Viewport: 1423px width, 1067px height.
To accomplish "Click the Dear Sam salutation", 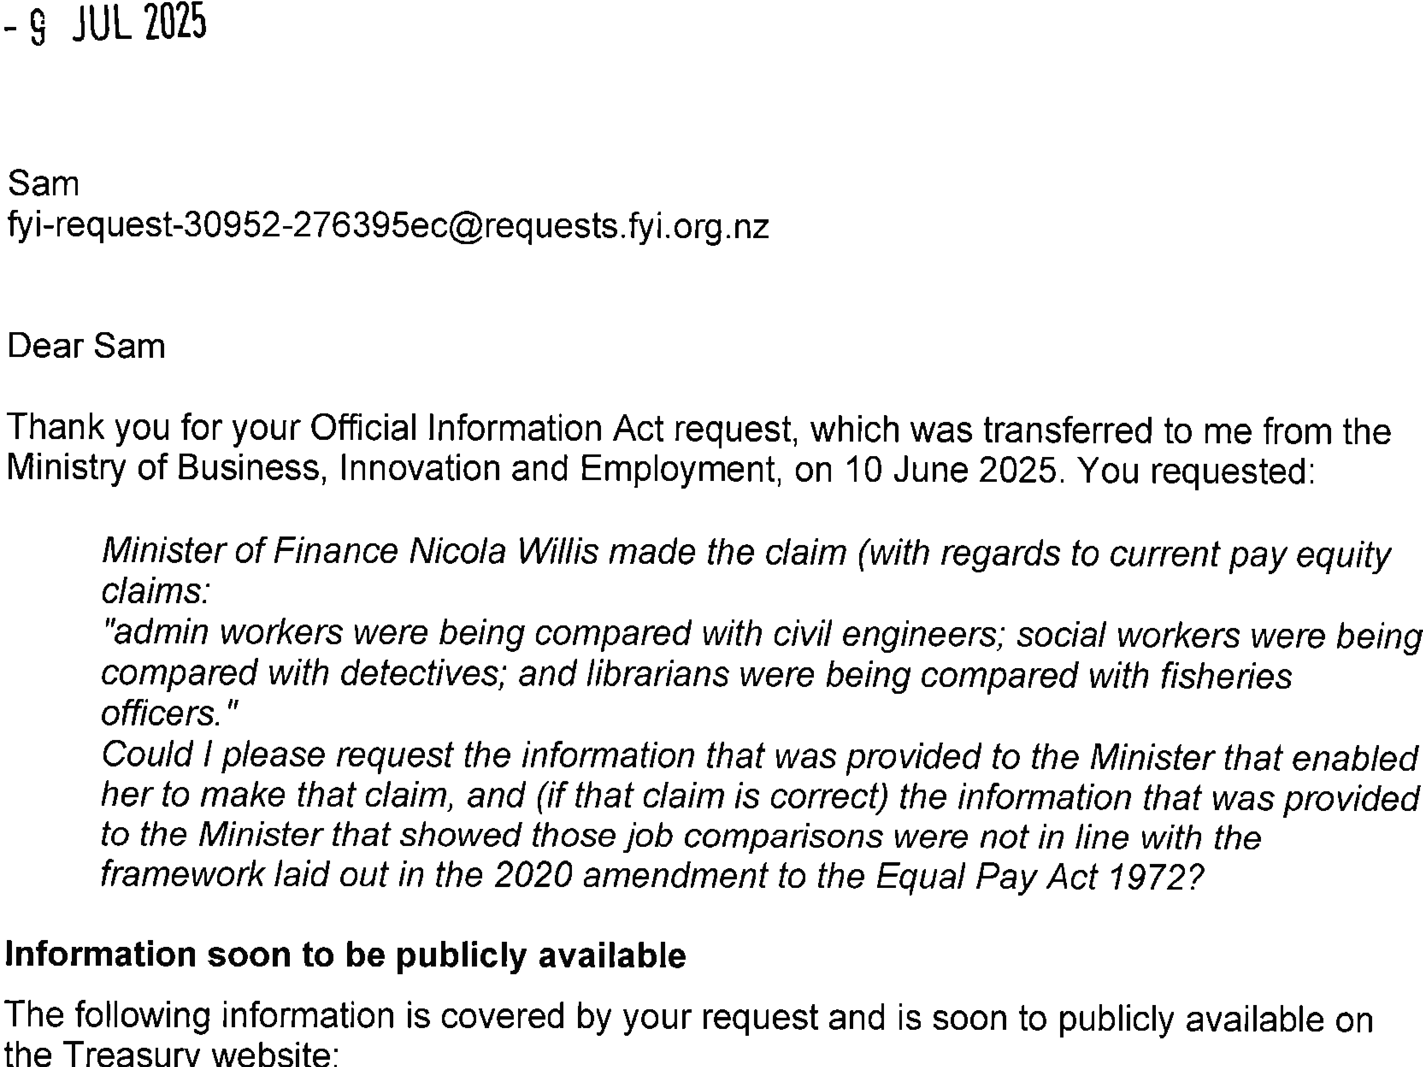I will point(86,346).
